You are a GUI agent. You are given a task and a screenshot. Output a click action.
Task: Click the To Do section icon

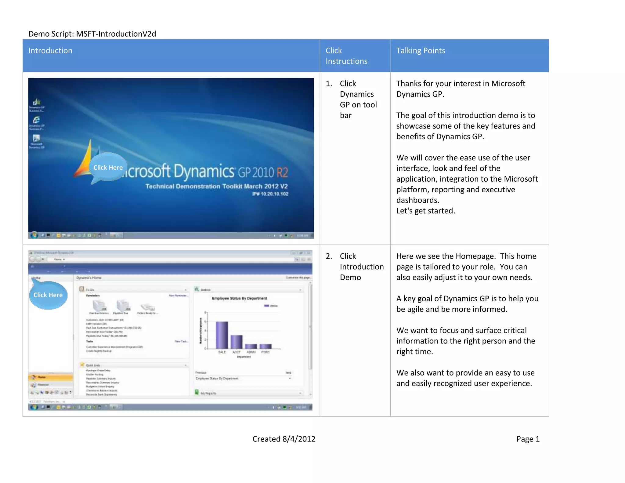[82, 289]
